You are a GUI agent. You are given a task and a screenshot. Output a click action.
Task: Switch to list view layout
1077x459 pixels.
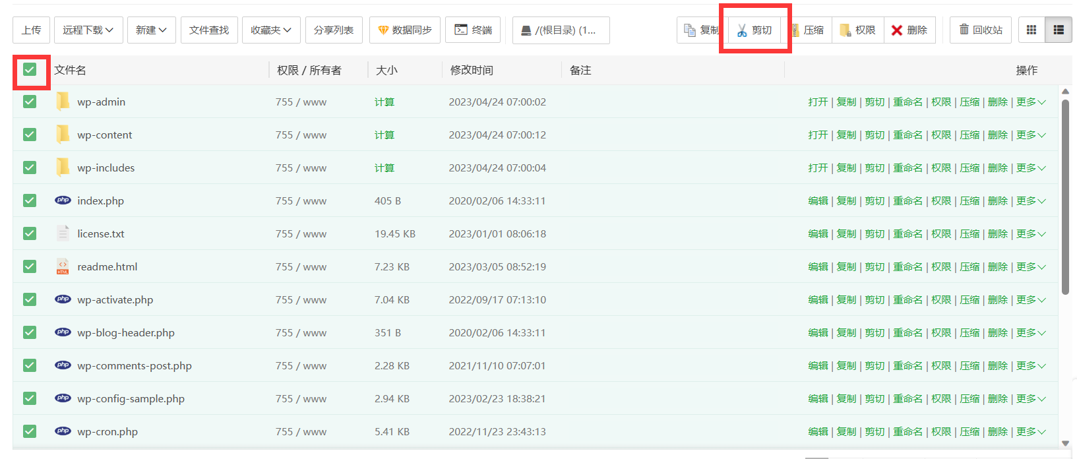point(1059,30)
